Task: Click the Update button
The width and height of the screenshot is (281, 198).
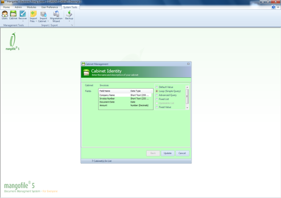Action: pos(168,153)
